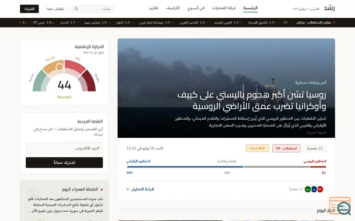This screenshot has width=355, height=221.
Task: Click the 58% Ukrainian share value
Action: tap(130, 173)
